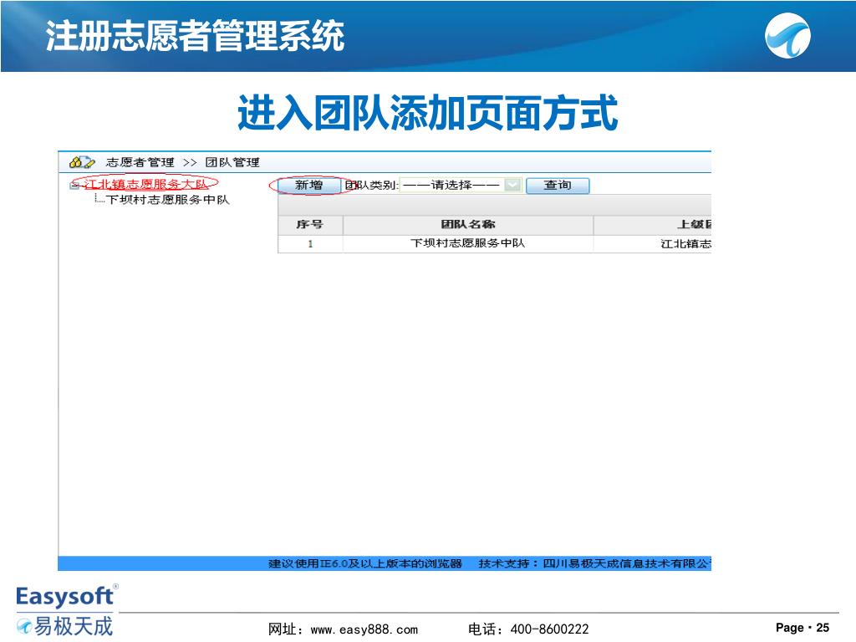Image resolution: width=856 pixels, height=642 pixels.
Task: Click 志愿者管理 in the breadcrumb
Action: click(140, 162)
